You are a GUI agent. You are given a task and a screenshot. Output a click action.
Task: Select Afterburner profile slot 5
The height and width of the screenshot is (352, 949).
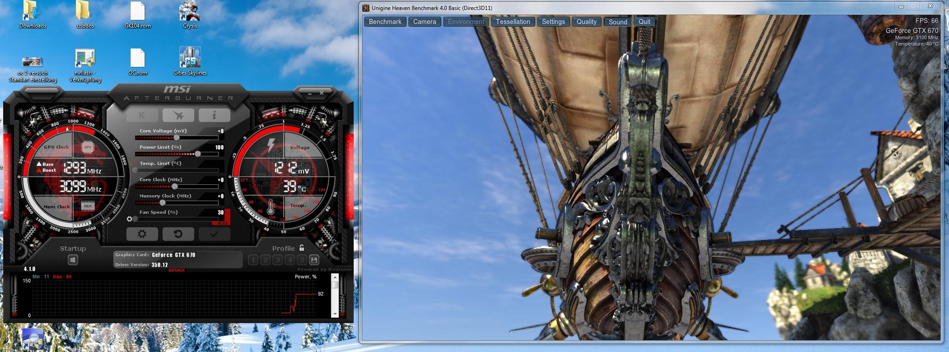(x=302, y=259)
